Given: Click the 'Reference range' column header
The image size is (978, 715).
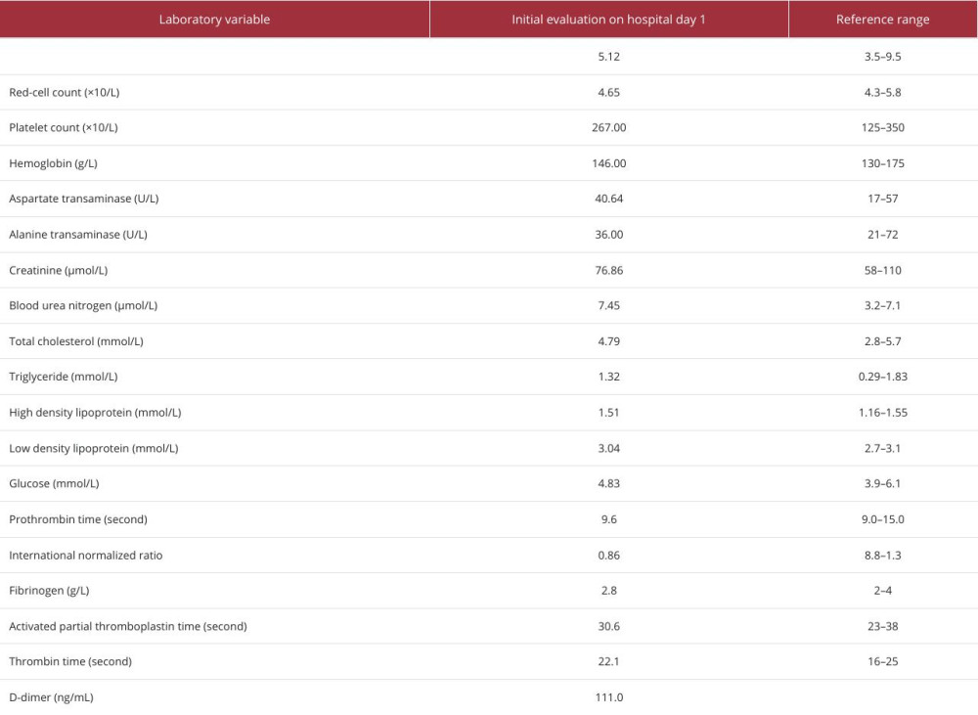Looking at the screenshot, I should [x=882, y=20].
